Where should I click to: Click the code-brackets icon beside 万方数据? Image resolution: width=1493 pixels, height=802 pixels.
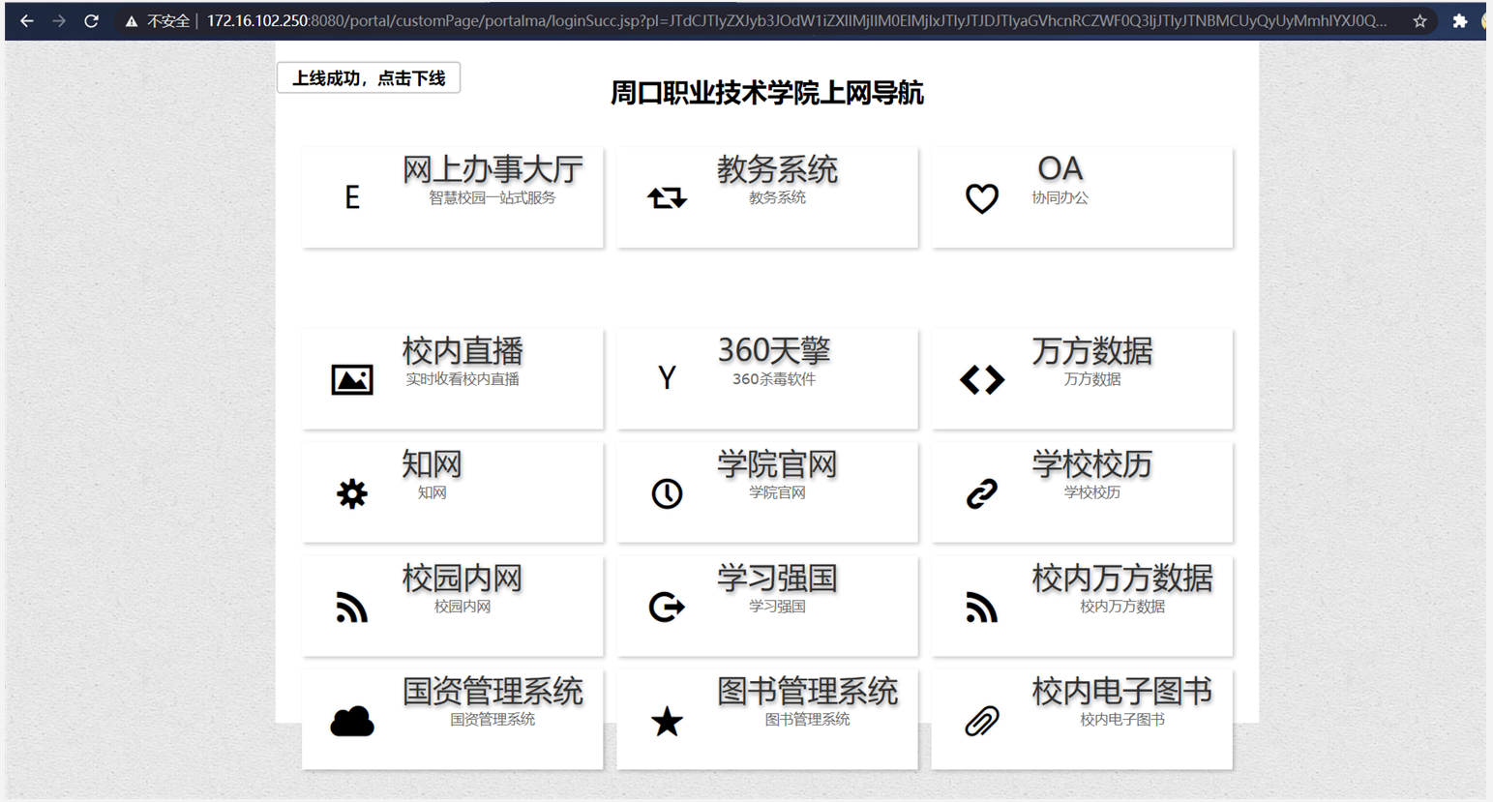tap(982, 379)
